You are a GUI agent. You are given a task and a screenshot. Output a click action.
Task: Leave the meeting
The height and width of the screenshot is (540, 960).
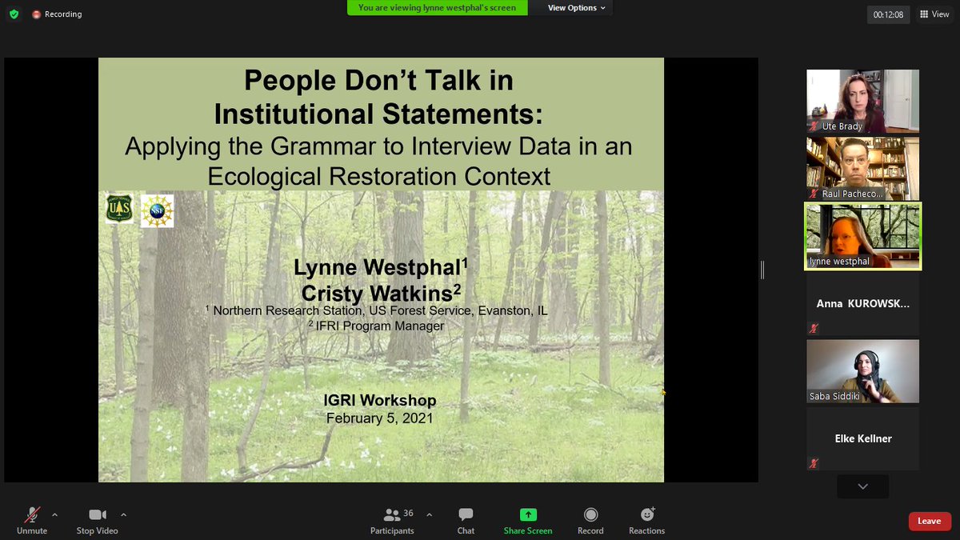[x=929, y=521]
